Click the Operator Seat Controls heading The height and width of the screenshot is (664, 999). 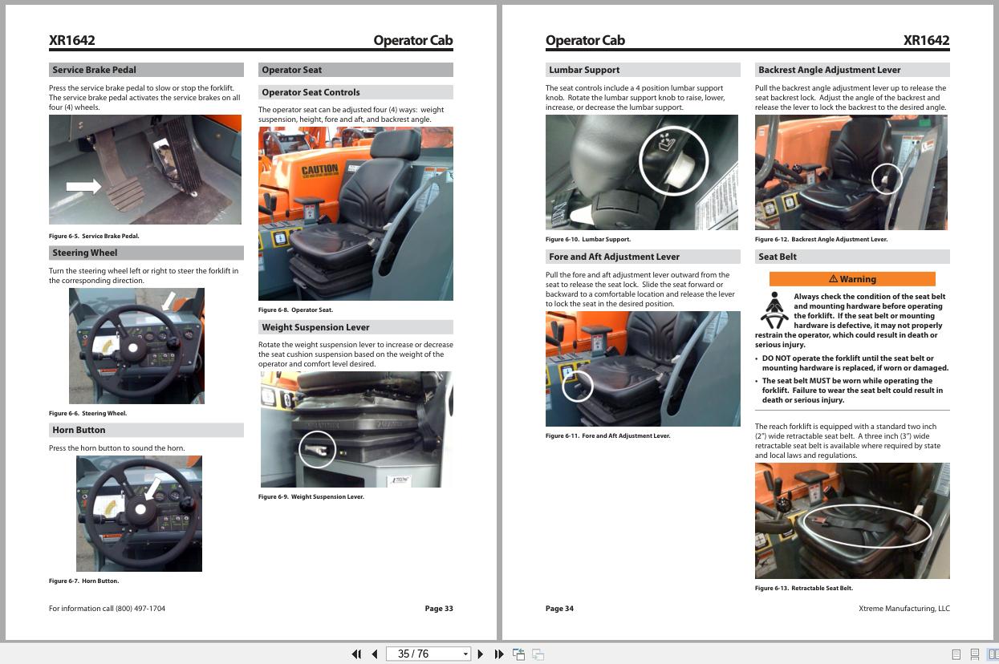(x=355, y=92)
